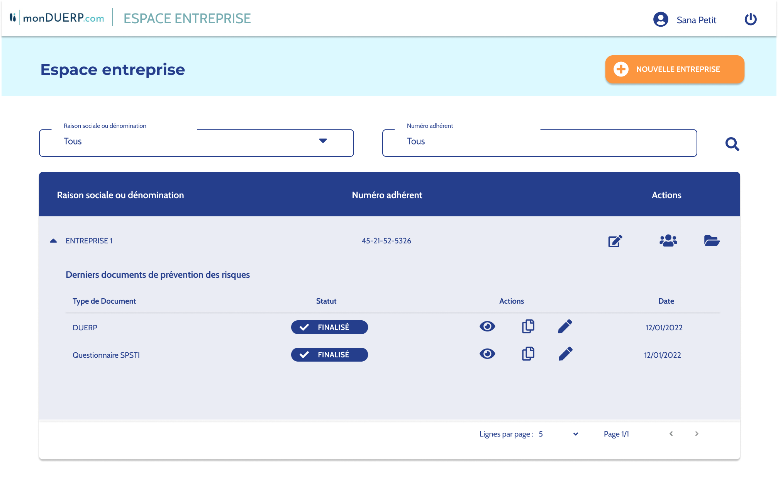Duplicate the DUERP document
Viewport: 778px width, 486px height.
[528, 326]
